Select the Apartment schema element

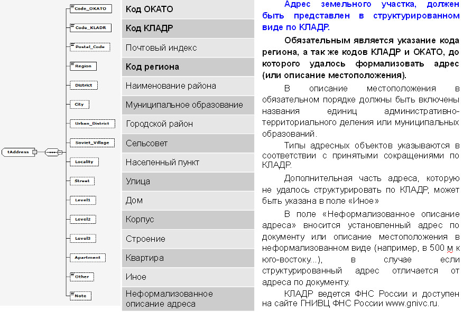tap(87, 258)
